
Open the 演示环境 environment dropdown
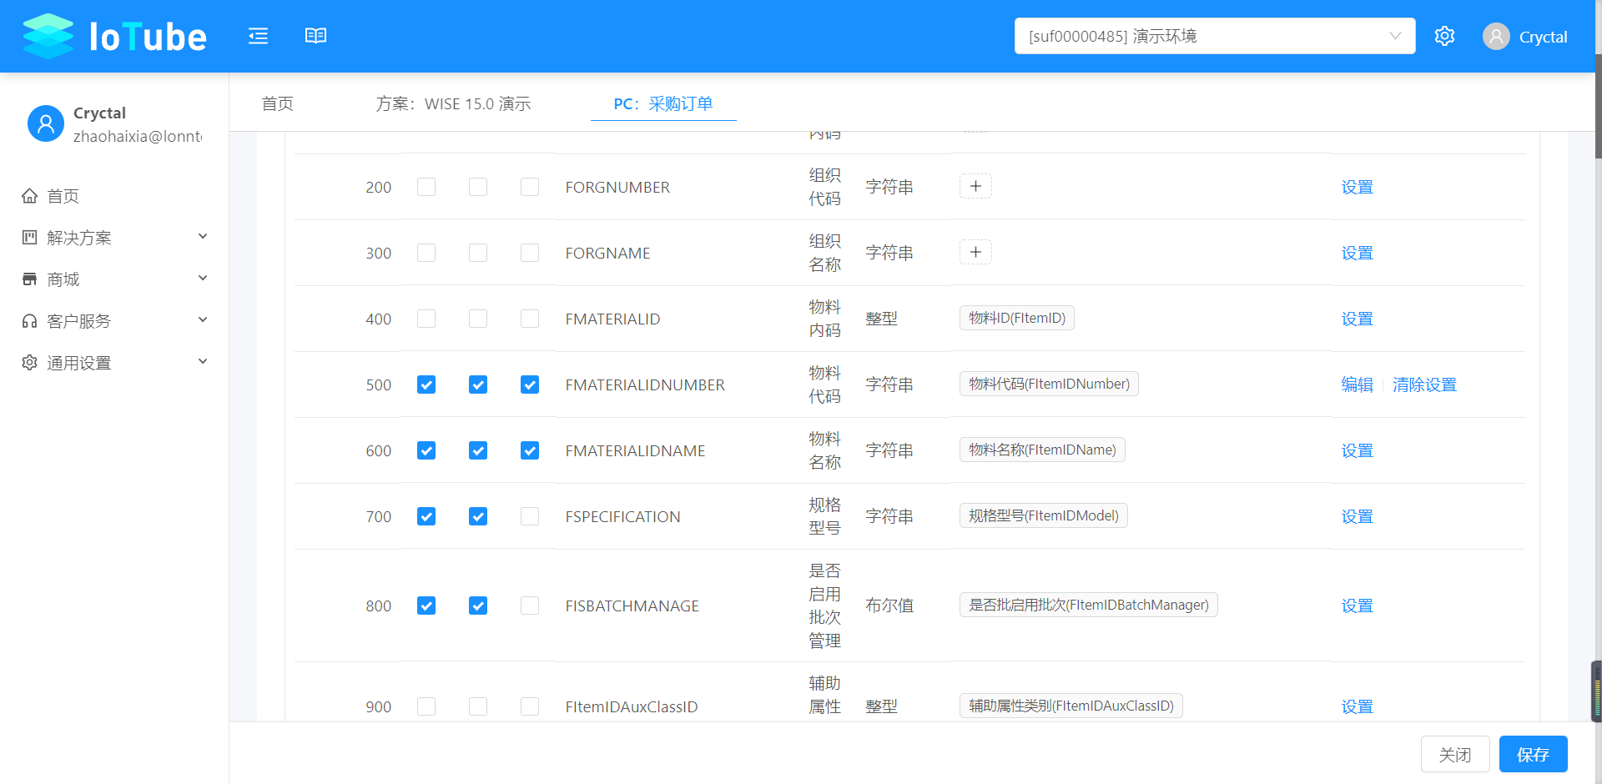1215,36
